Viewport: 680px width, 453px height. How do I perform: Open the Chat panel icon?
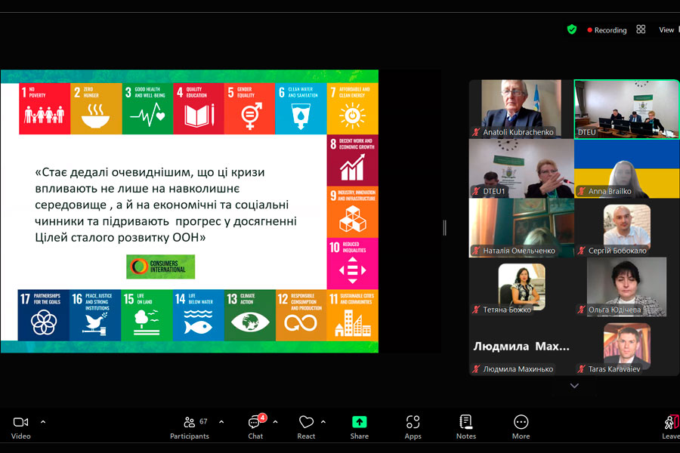tap(255, 422)
